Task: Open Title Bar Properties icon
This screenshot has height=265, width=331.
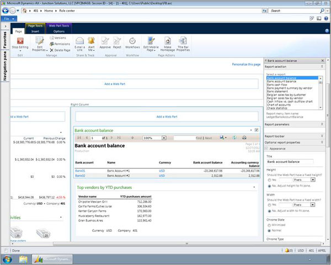Action: [183, 40]
